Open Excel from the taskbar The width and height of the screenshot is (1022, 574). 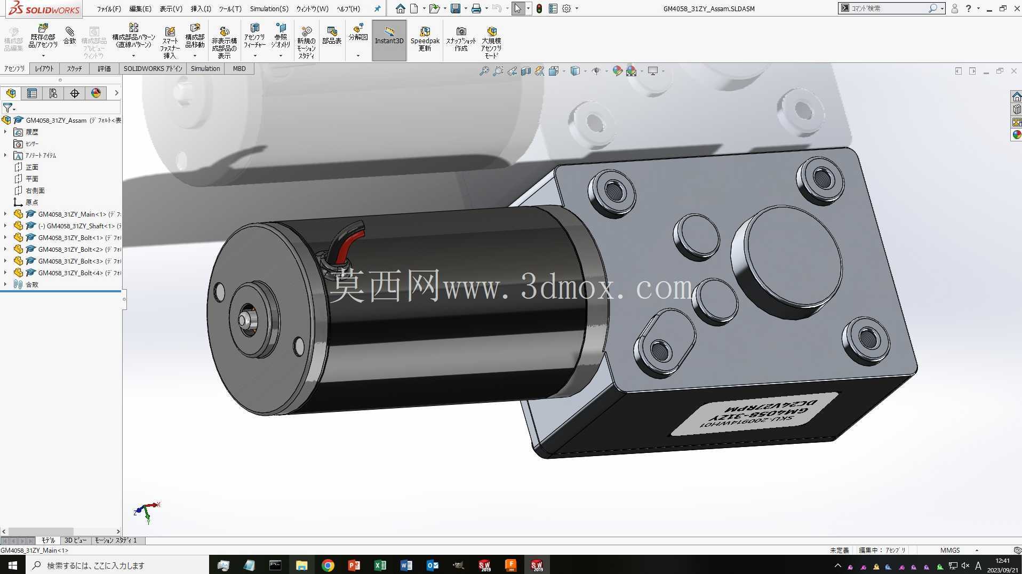click(x=380, y=565)
